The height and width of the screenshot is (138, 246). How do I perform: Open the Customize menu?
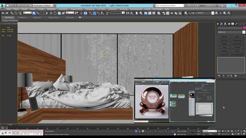click(112, 9)
